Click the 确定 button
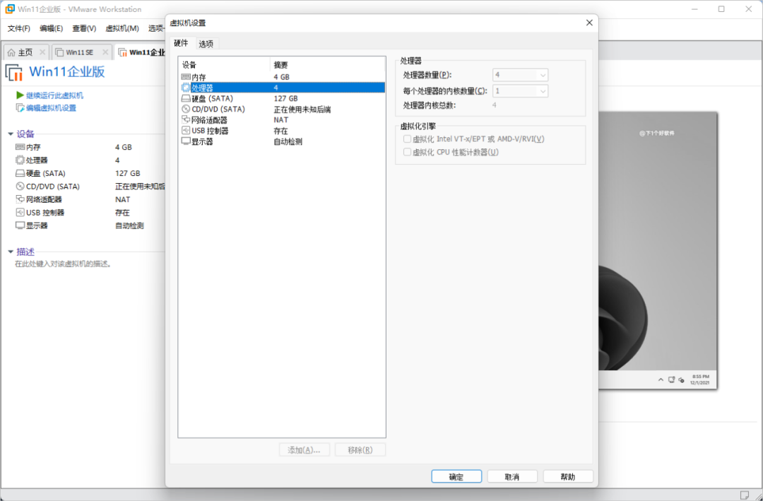 tap(456, 477)
